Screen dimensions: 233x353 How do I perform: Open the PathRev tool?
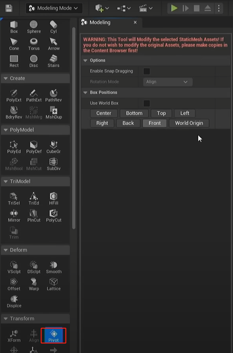point(53,96)
